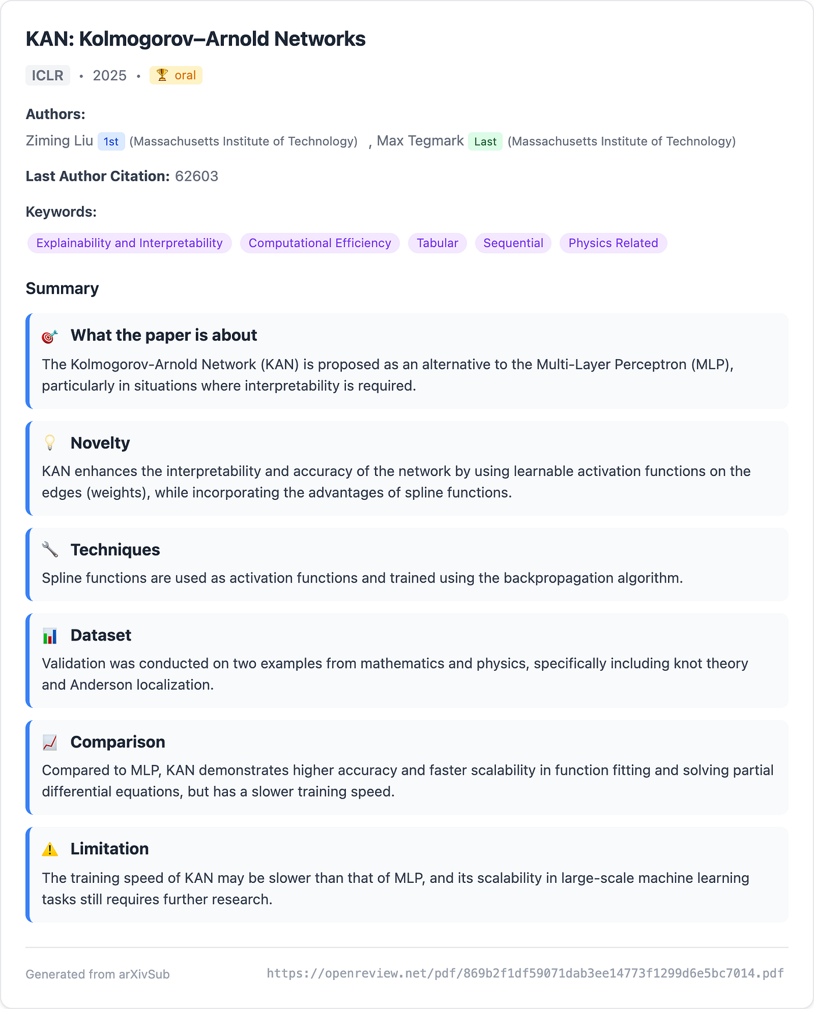The height and width of the screenshot is (1009, 814).
Task: Click the Explainability and Interpretability keyword tag
Action: point(130,243)
